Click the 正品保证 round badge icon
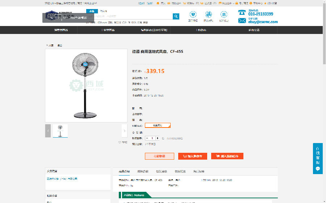 pos(193,14)
